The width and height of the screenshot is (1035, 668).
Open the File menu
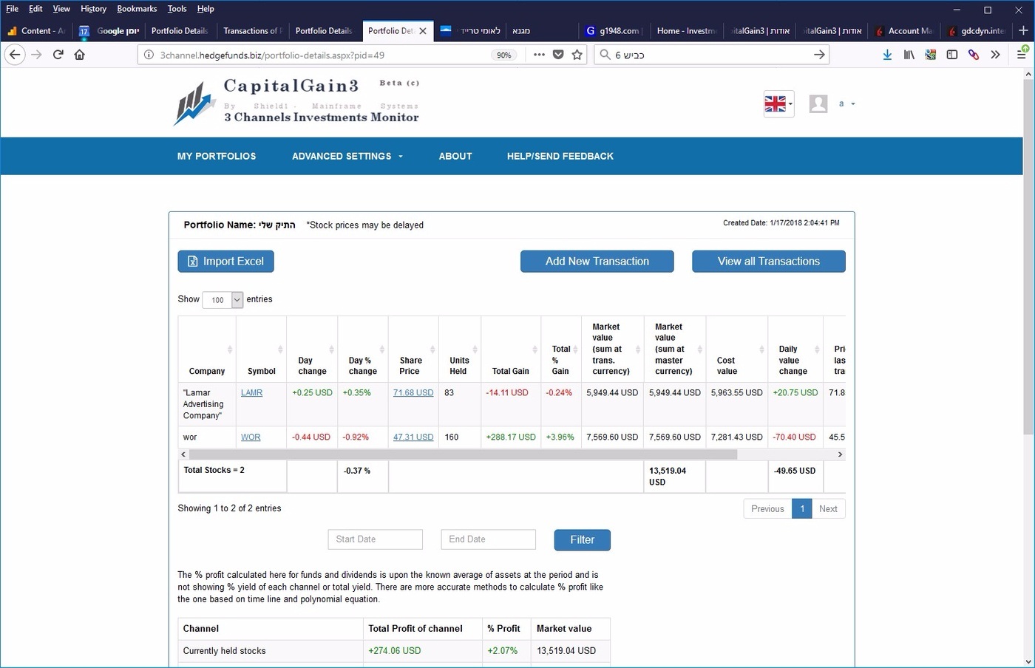point(12,9)
